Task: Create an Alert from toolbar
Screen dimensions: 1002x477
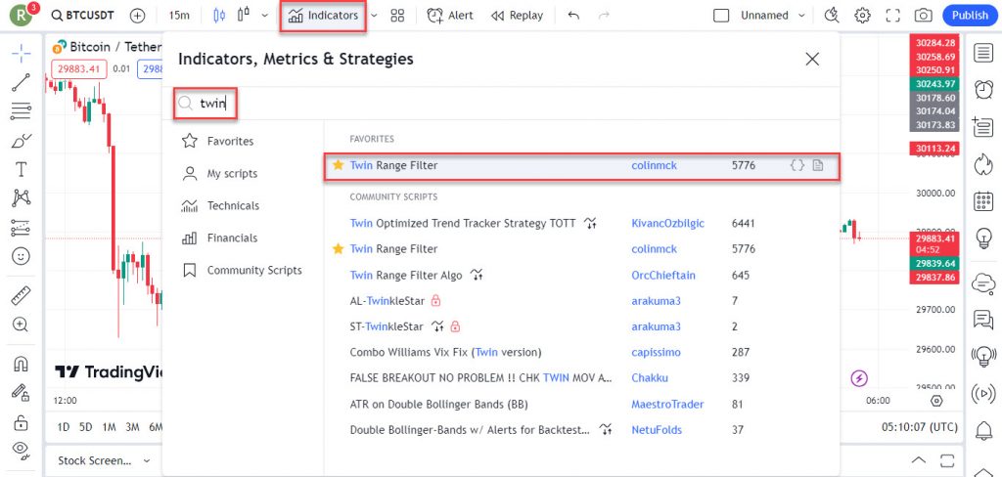Action: coord(450,16)
